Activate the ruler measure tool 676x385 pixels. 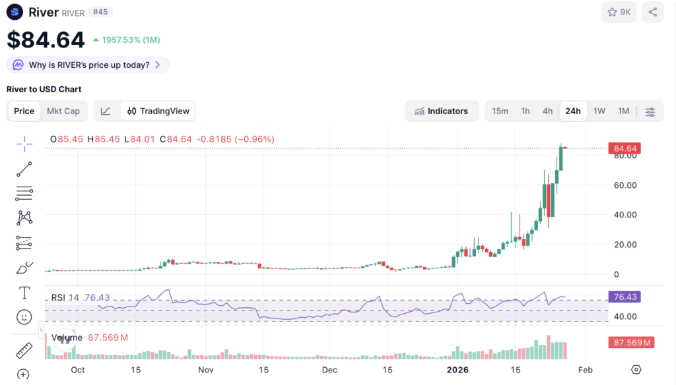coord(24,351)
